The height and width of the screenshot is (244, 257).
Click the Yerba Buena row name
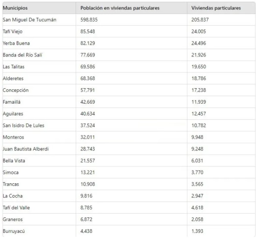tap(15, 43)
